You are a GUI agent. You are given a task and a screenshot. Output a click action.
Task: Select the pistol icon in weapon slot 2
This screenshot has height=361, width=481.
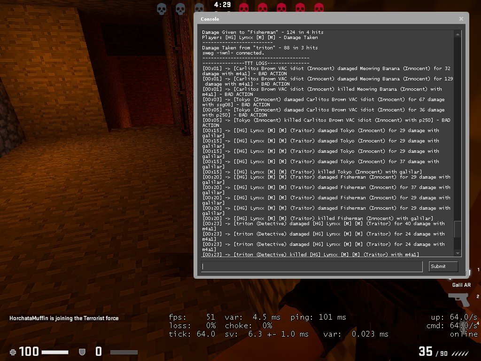(x=458, y=299)
